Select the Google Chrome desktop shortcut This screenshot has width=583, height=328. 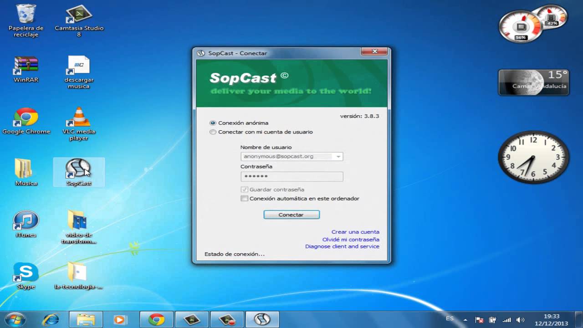[26, 121]
